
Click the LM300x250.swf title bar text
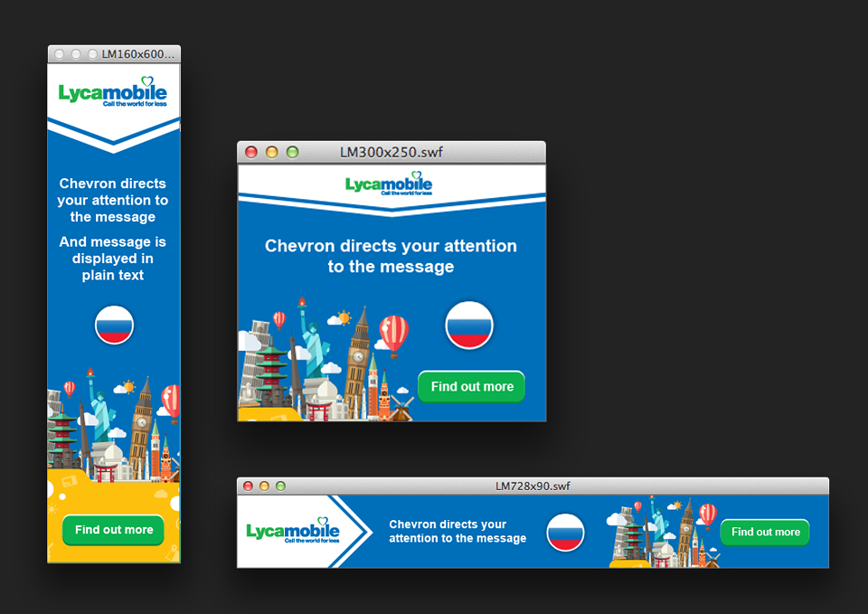tap(392, 152)
